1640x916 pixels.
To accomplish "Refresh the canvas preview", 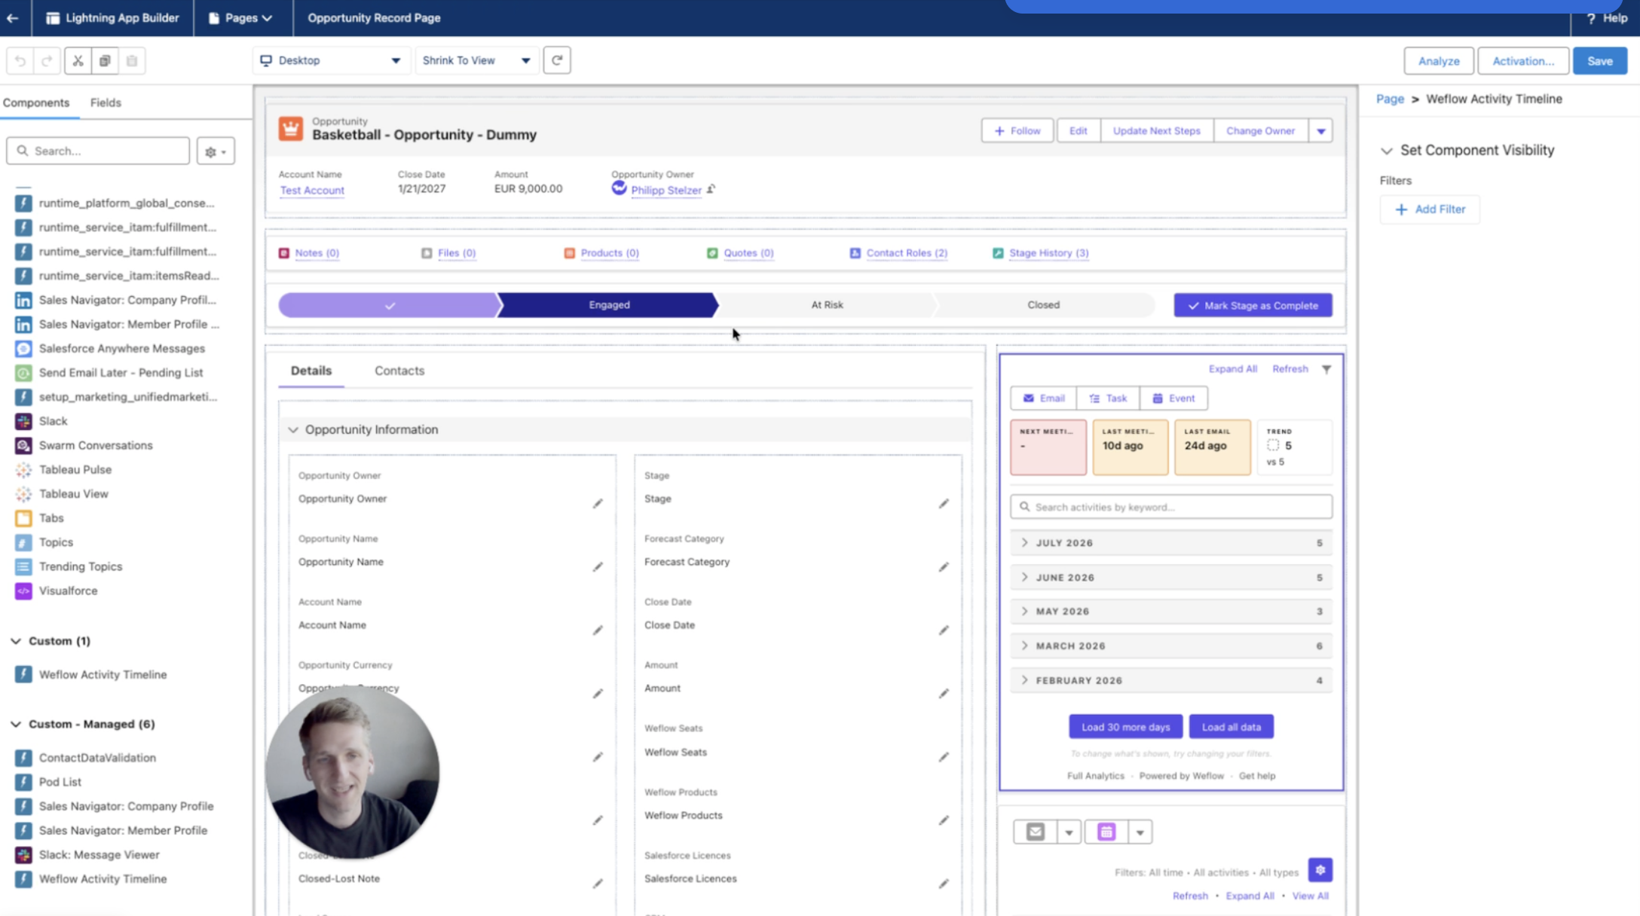I will point(557,60).
